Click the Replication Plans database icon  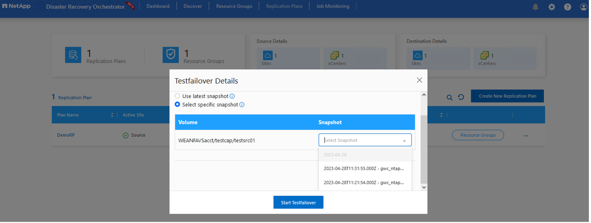click(73, 55)
